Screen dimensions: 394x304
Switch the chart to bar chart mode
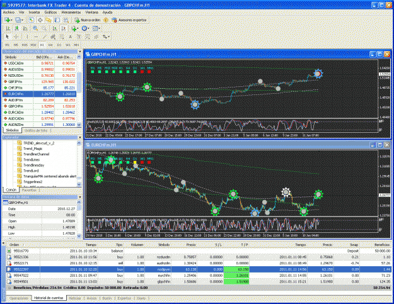pos(8,28)
